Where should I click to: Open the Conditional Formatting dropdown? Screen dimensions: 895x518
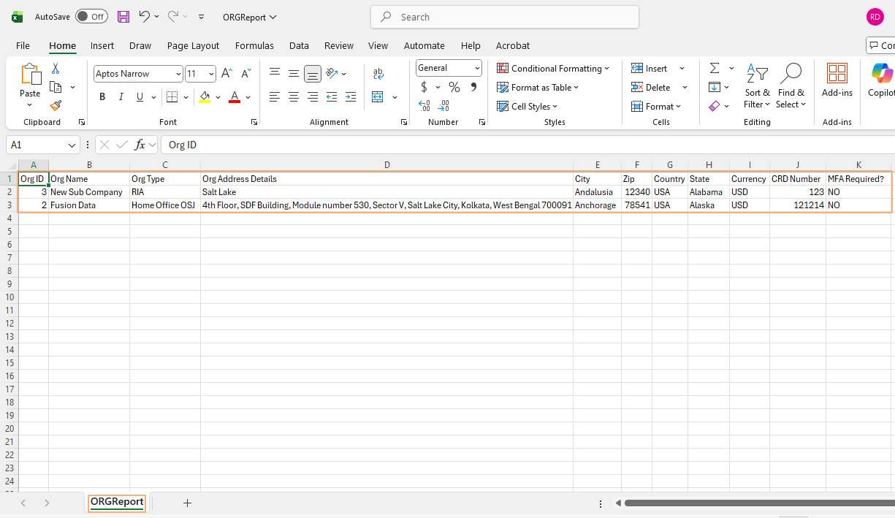click(x=553, y=68)
